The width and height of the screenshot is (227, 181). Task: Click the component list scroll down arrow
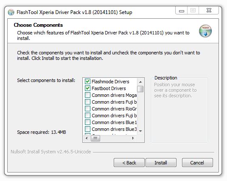click(x=140, y=131)
